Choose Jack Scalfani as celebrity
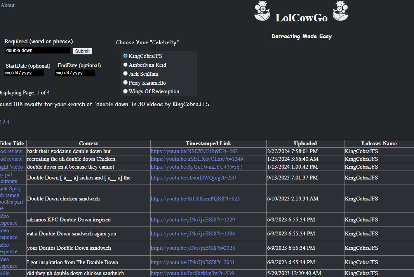414x277 pixels. 125,73
